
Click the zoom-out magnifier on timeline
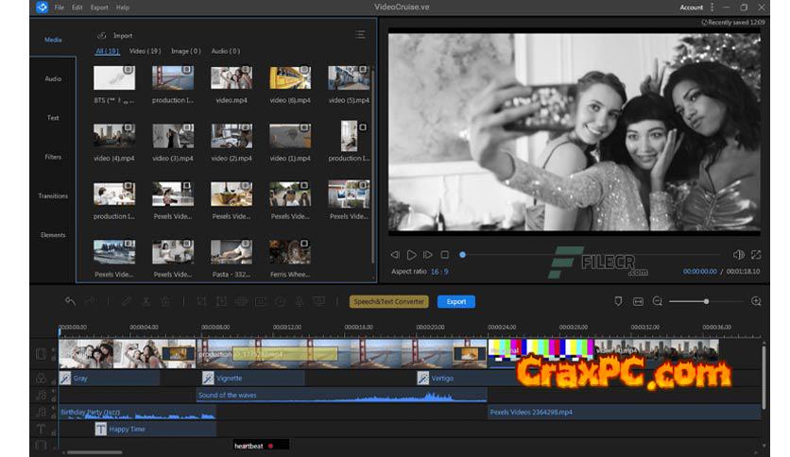(x=658, y=301)
